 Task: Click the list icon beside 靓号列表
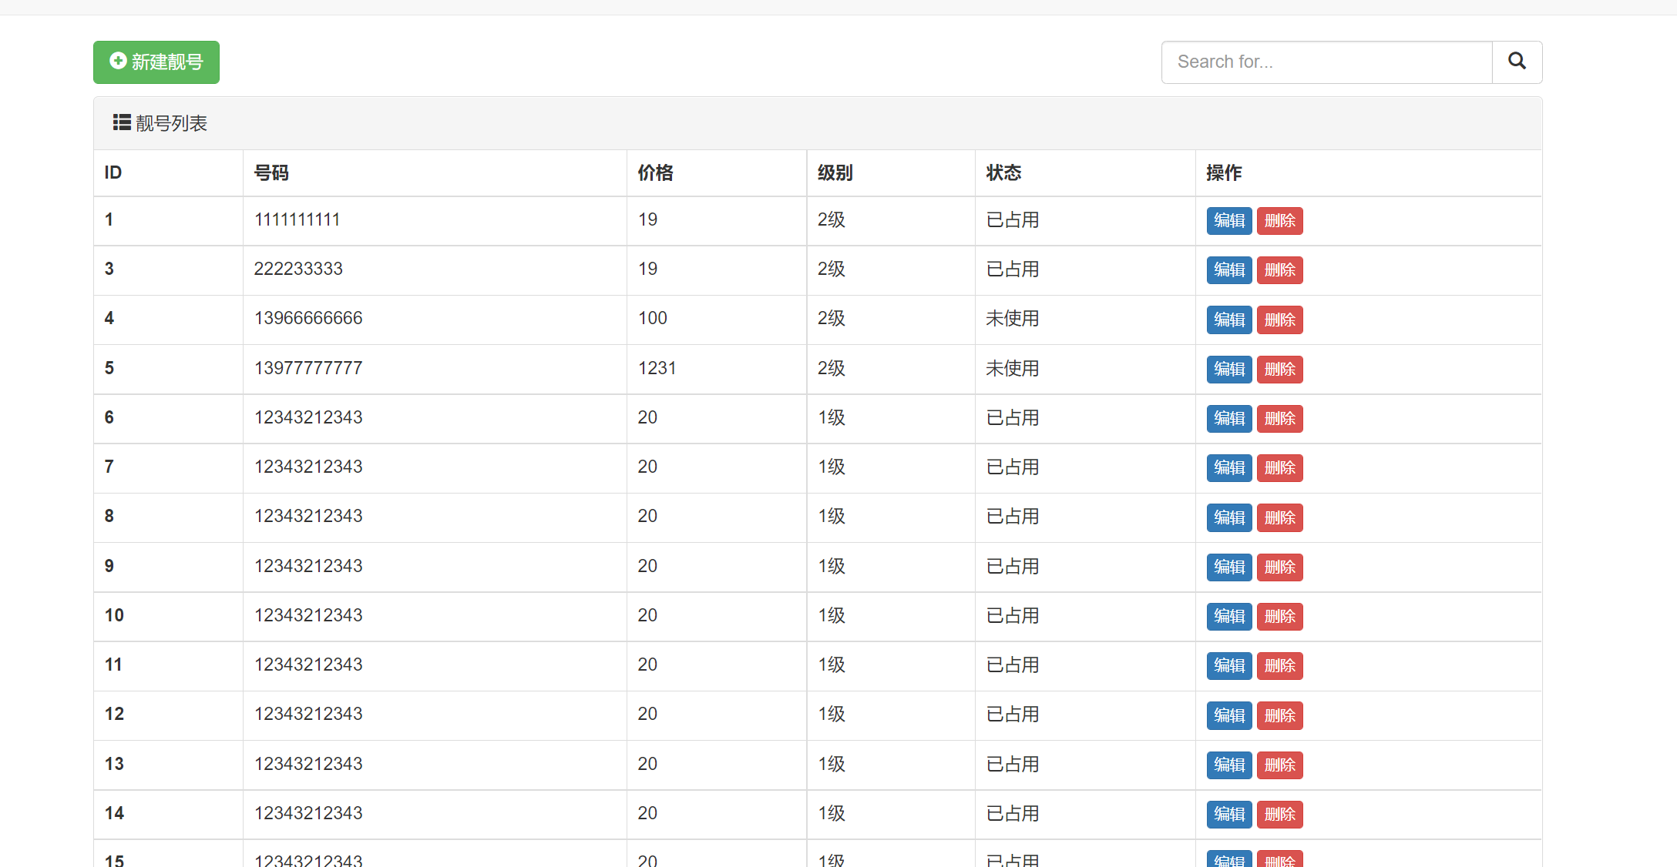[121, 122]
